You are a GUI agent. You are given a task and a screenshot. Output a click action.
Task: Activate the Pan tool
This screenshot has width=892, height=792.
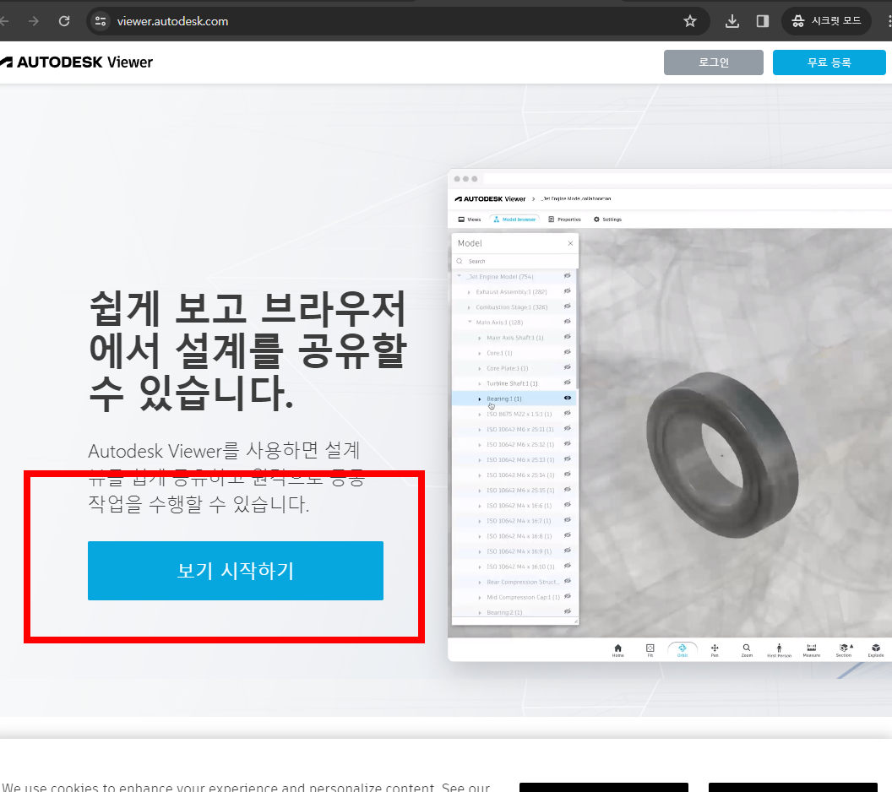pos(715,648)
